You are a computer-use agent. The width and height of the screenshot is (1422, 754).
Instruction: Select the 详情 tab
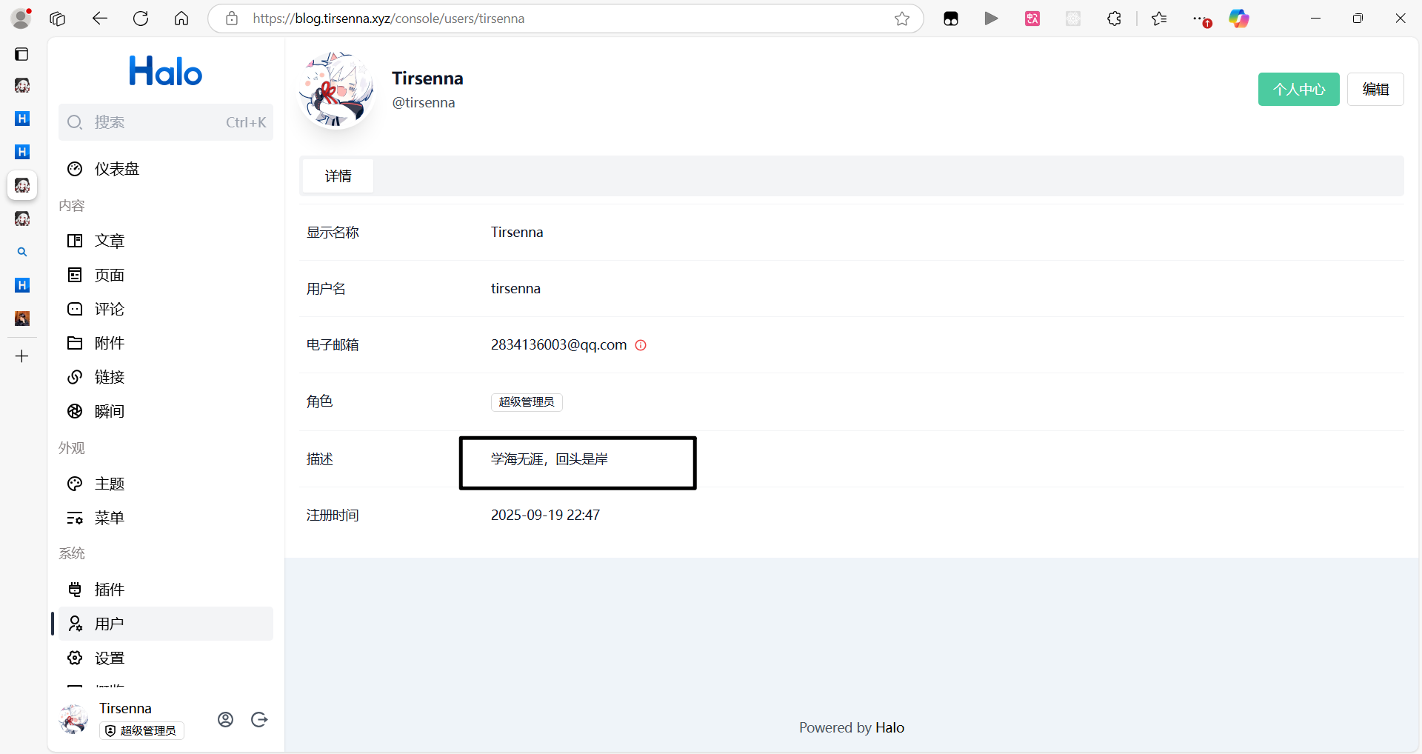click(x=338, y=176)
